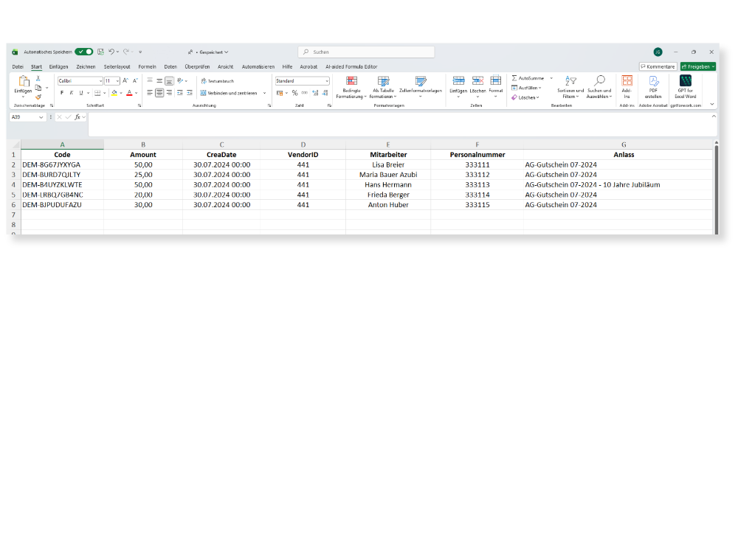
Task: Click into the Suchen search box
Action: pos(367,52)
